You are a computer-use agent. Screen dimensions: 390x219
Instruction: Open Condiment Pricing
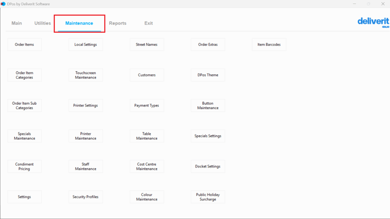tap(24, 166)
